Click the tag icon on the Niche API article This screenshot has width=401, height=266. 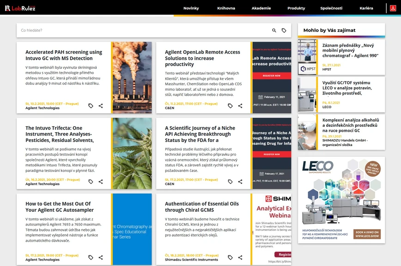coord(230,181)
